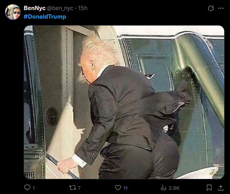The width and height of the screenshot is (230, 194).
Task: Click the @ben_nyc handle
Action: coord(60,9)
